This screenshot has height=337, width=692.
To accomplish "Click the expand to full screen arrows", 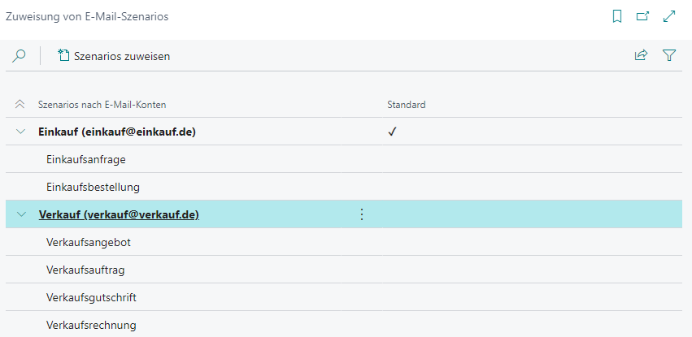I will point(669,17).
